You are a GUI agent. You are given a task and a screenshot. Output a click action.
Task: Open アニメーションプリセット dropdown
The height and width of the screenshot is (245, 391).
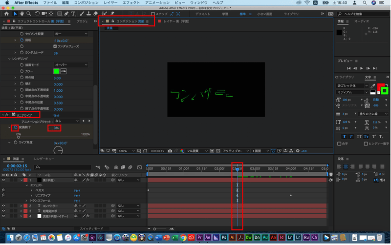pos(66,121)
